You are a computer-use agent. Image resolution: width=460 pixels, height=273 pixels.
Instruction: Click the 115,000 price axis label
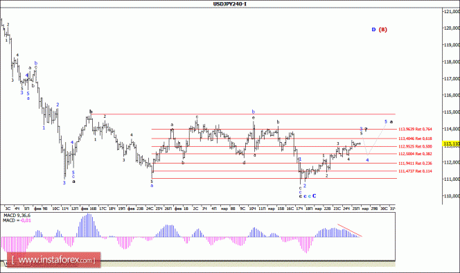coord(452,112)
